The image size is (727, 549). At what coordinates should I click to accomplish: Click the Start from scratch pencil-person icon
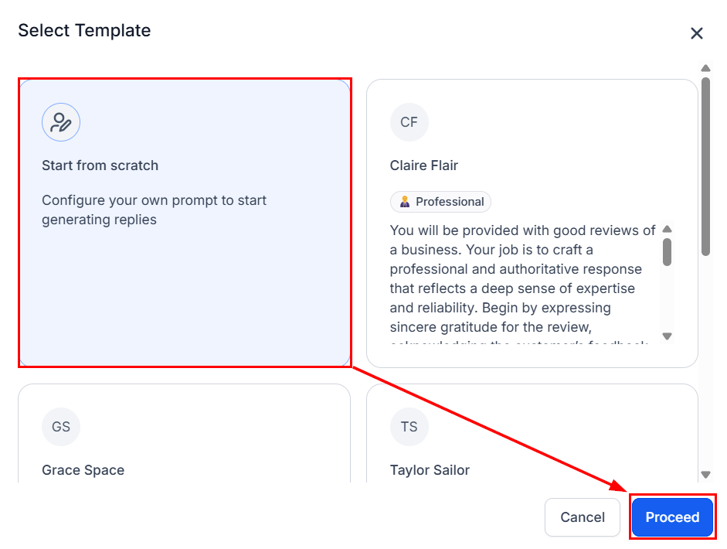click(61, 122)
